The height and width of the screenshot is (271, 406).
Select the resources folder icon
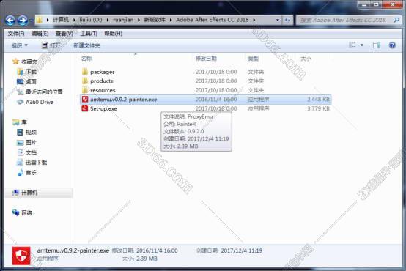(x=85, y=90)
